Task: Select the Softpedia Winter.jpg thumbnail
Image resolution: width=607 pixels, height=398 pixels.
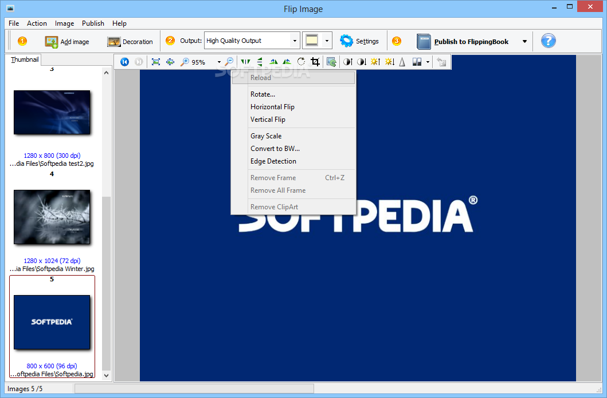Action: click(52, 217)
